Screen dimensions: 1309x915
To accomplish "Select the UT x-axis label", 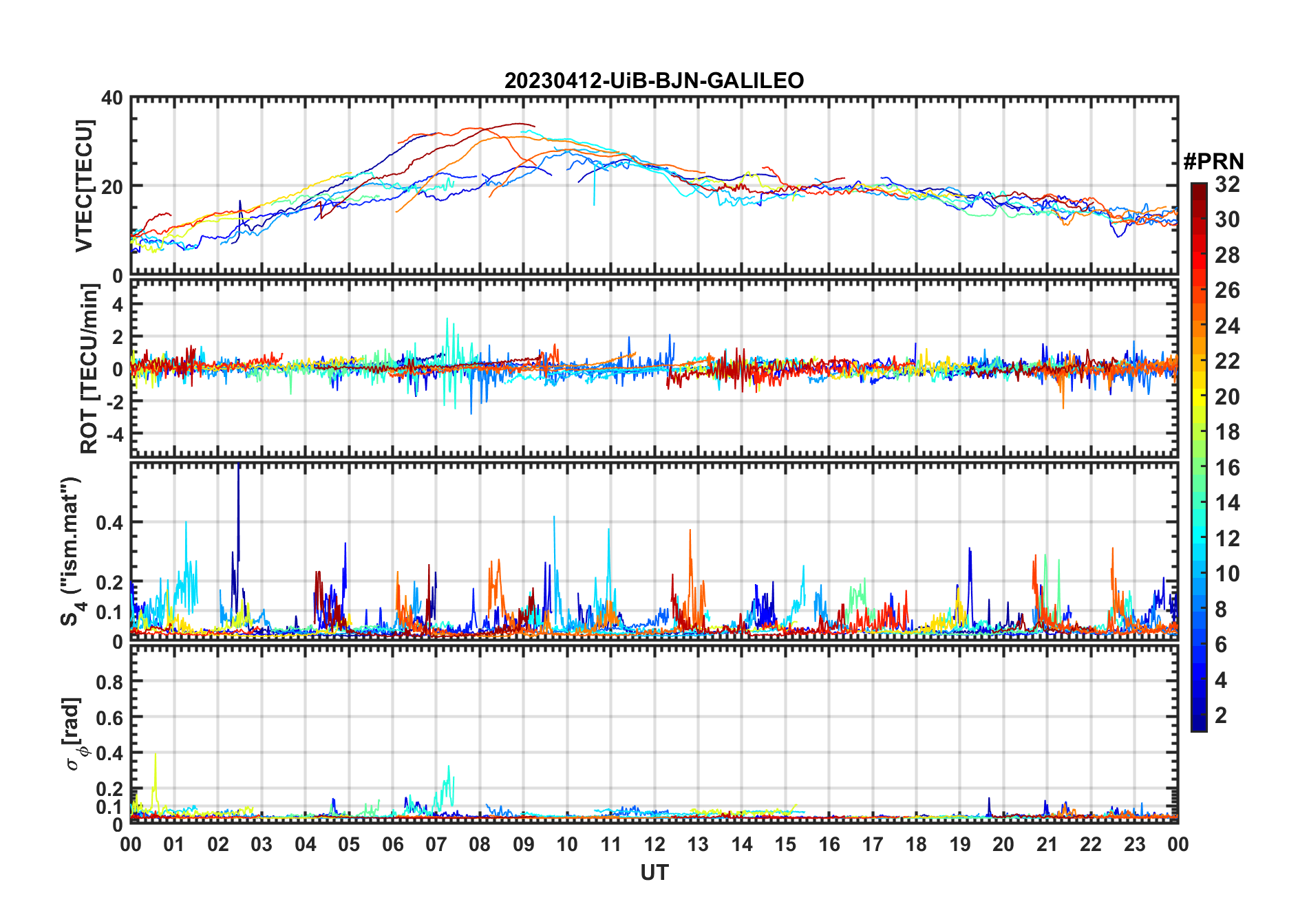I will pos(654,872).
